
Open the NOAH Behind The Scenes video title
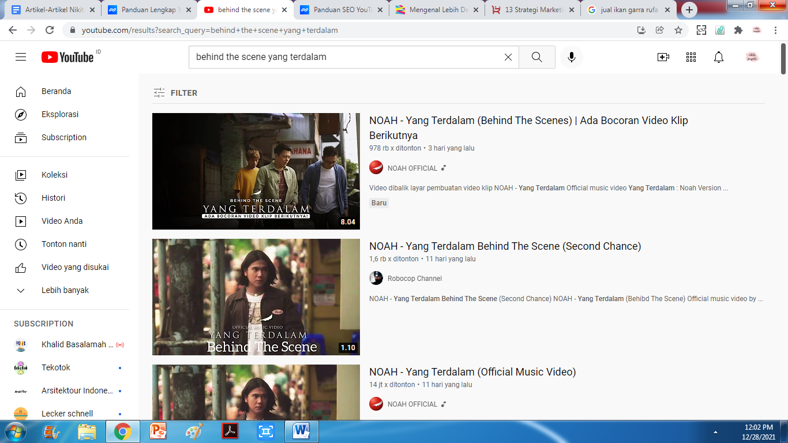pyautogui.click(x=528, y=128)
